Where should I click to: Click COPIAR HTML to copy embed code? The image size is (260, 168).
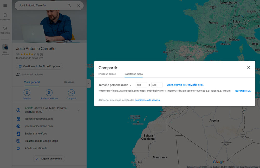[243, 91]
